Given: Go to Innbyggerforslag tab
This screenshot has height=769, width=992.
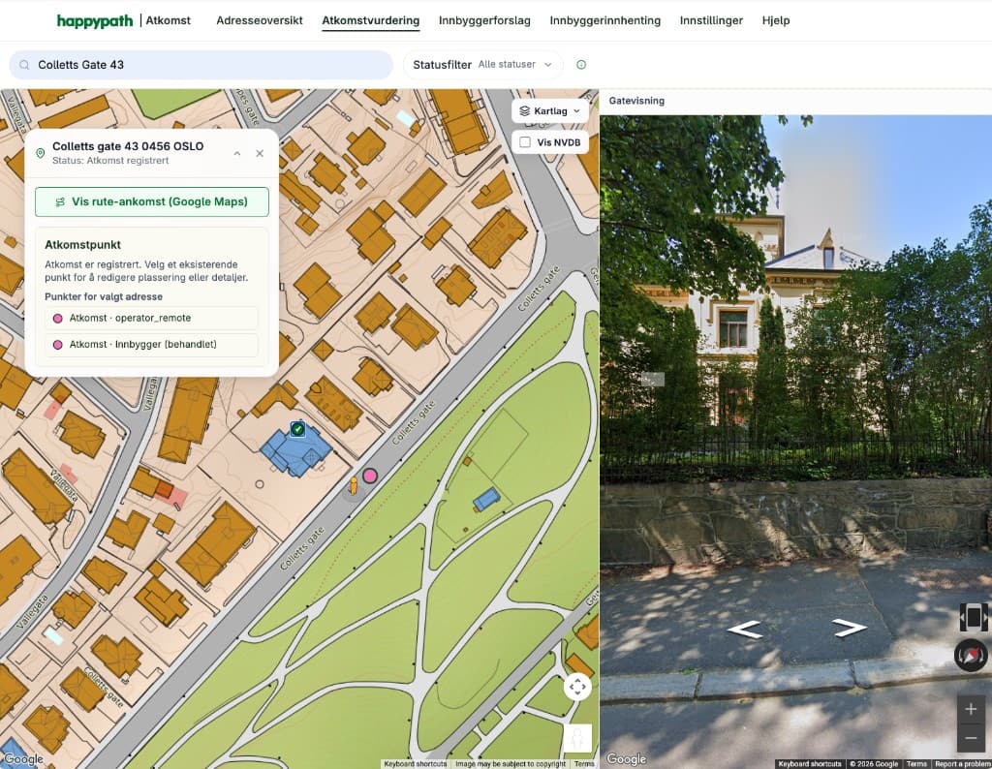Looking at the screenshot, I should click(x=484, y=21).
